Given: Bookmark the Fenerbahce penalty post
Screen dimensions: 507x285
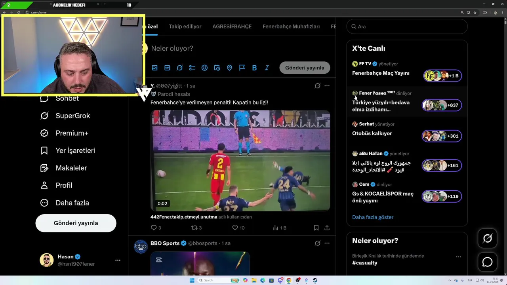Looking at the screenshot, I should pyautogui.click(x=316, y=228).
